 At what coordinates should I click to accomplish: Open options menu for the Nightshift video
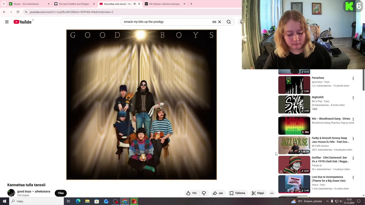pos(353,98)
